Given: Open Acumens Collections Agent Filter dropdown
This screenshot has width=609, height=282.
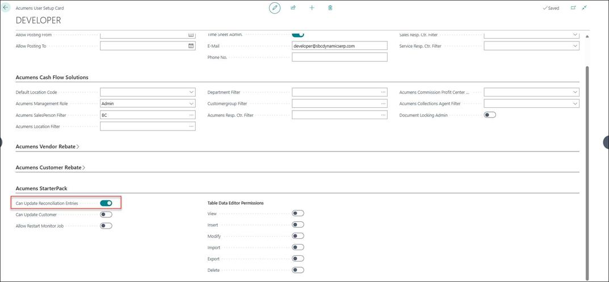Looking at the screenshot, I should click(575, 104).
